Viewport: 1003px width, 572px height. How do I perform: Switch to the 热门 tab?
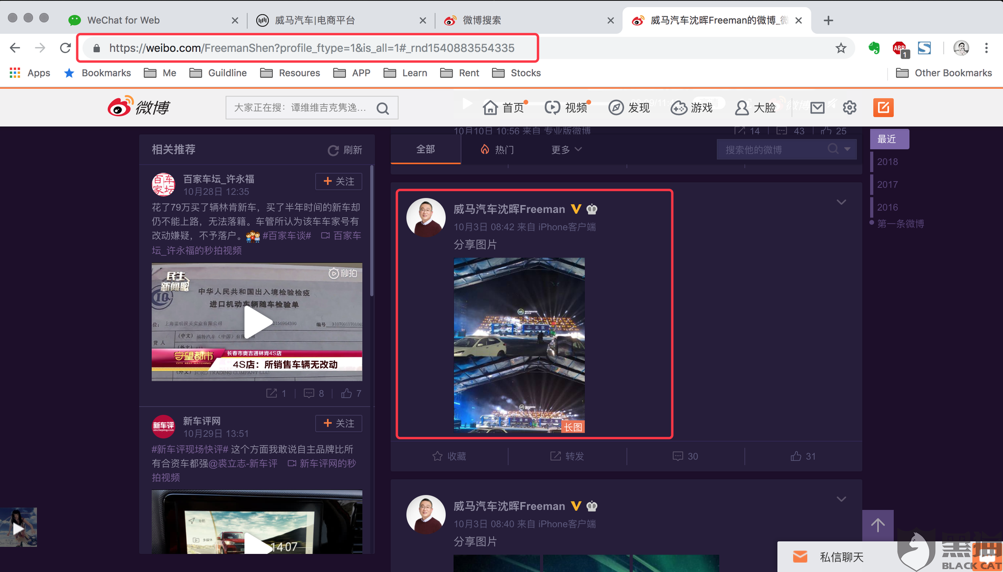click(x=497, y=149)
